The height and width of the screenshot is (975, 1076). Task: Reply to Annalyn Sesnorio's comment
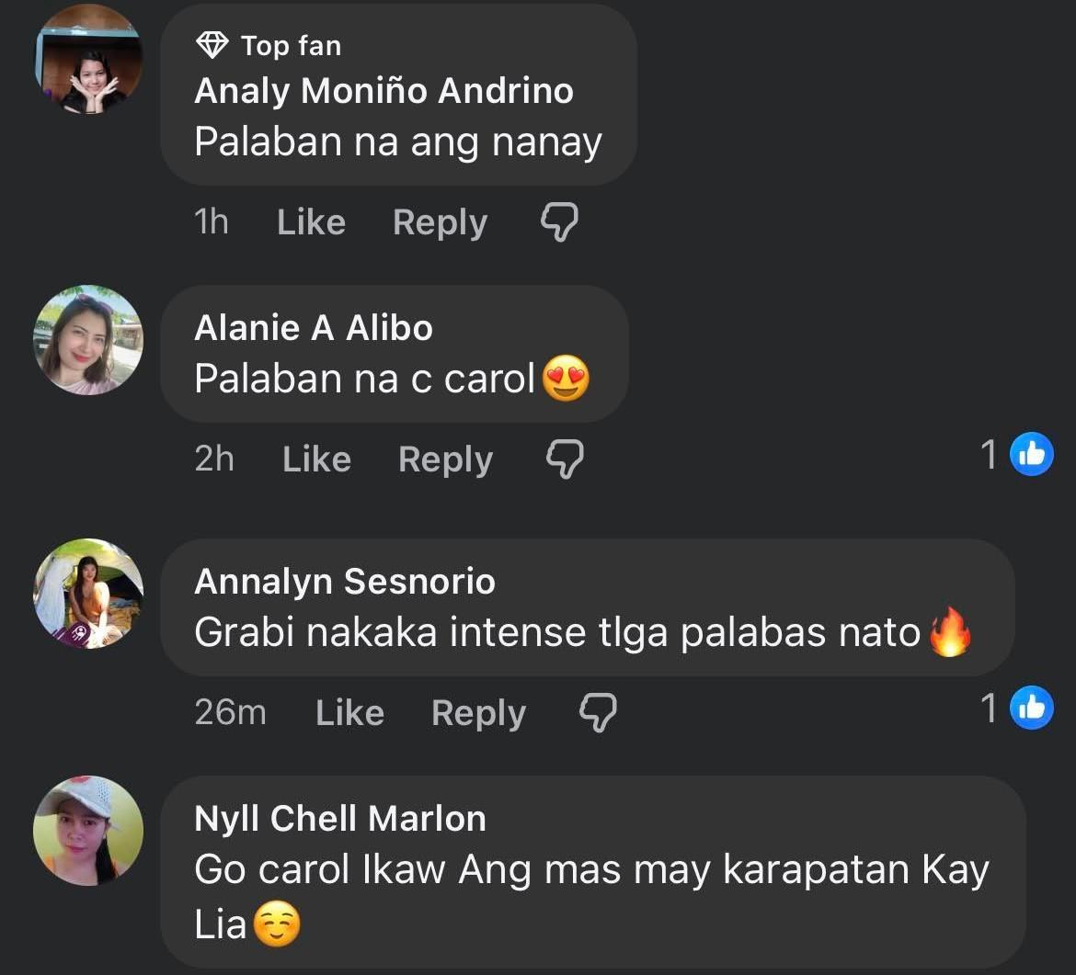pos(478,714)
